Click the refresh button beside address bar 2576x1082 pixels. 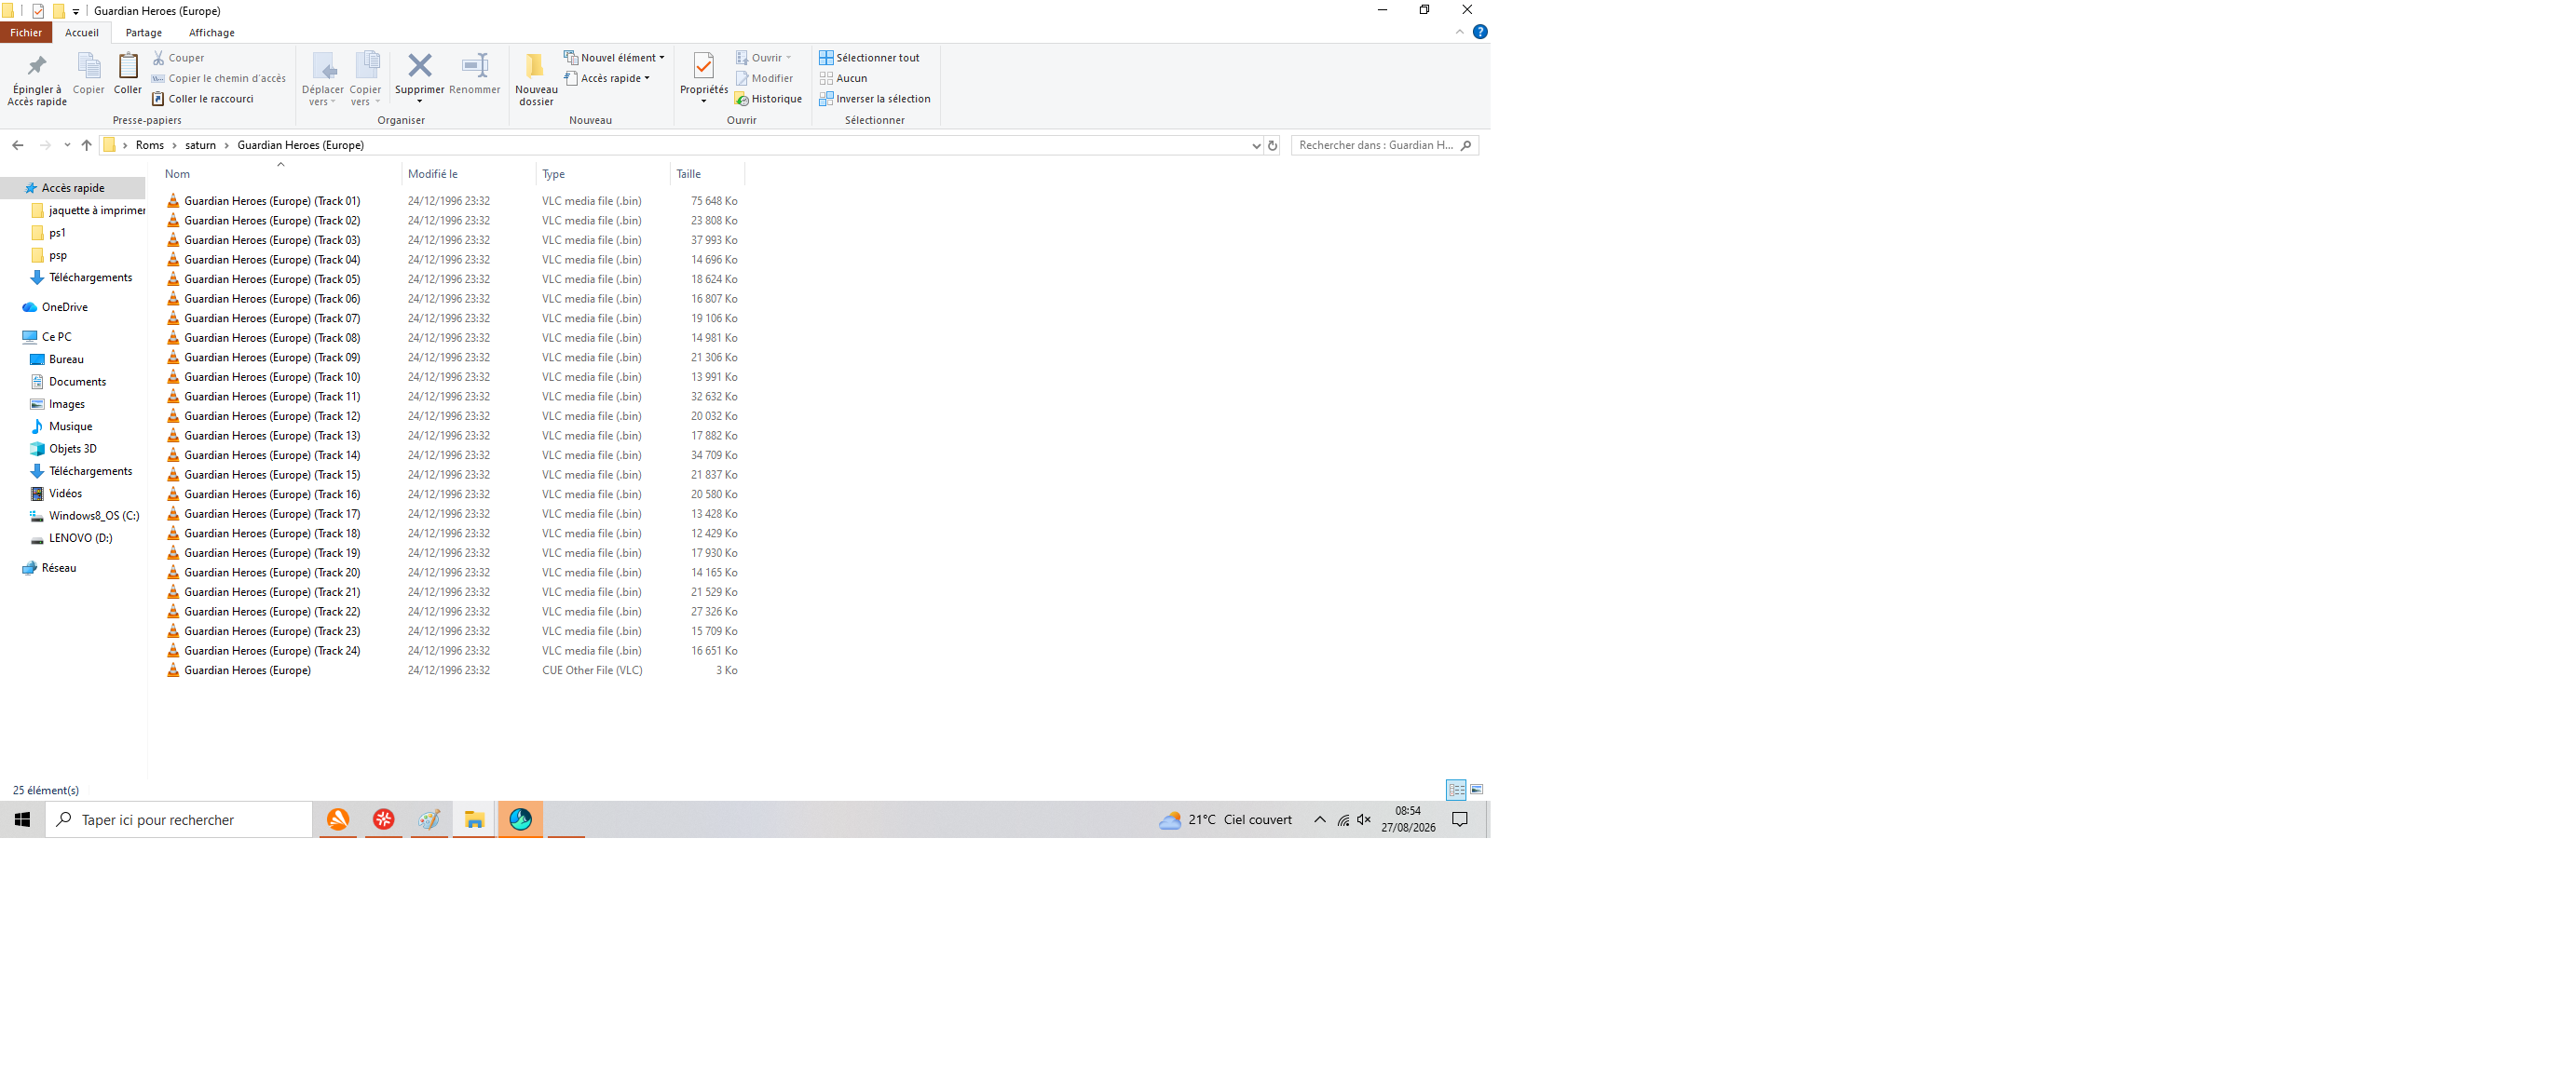1272,146
